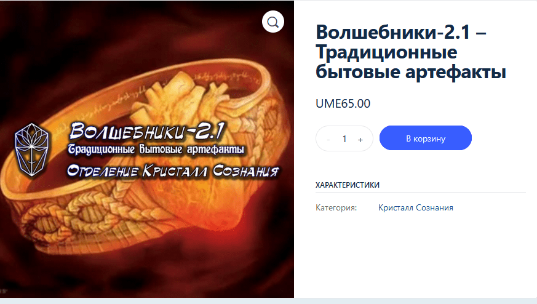Screen dimensions: 537x304
Task: Select the Волшебники-2.1 product title heading
Action: point(411,52)
